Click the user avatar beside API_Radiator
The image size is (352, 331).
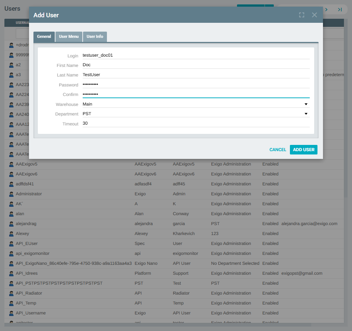tap(11, 293)
